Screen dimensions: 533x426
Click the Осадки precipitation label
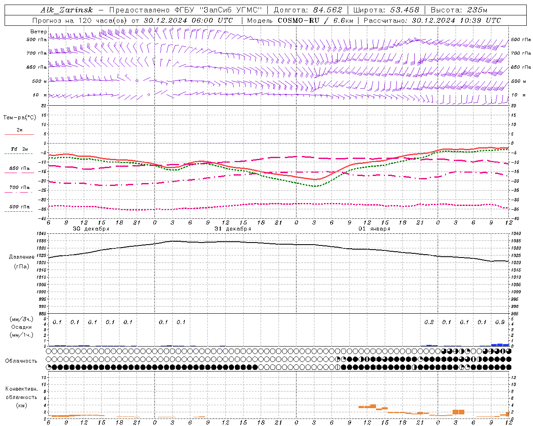[x=21, y=327]
